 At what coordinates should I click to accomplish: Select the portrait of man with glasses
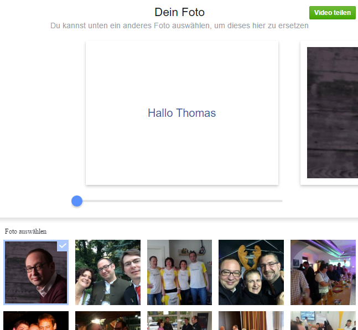tap(36, 272)
